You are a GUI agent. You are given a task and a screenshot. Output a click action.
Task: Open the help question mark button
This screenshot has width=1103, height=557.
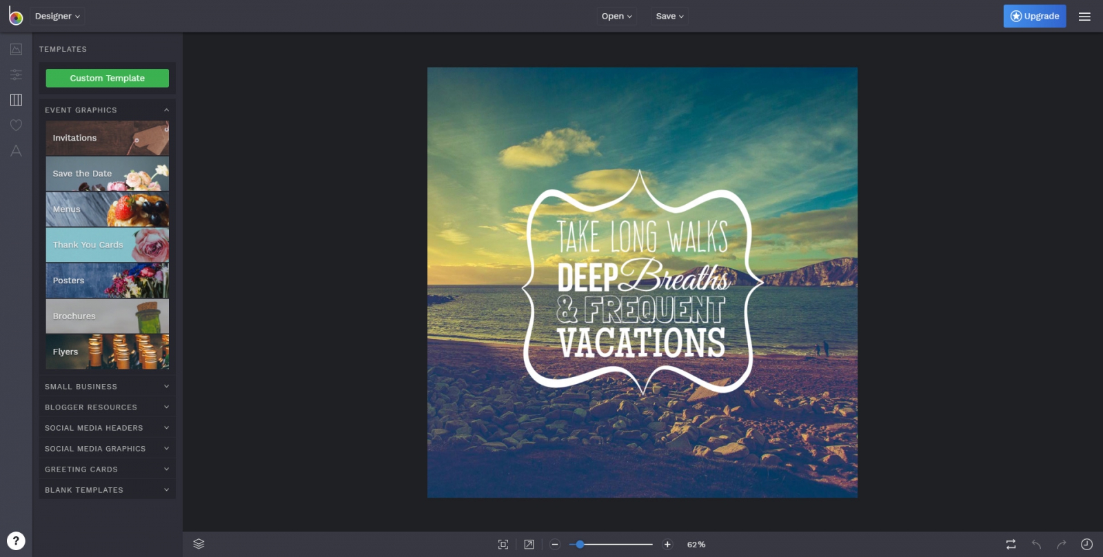[16, 541]
